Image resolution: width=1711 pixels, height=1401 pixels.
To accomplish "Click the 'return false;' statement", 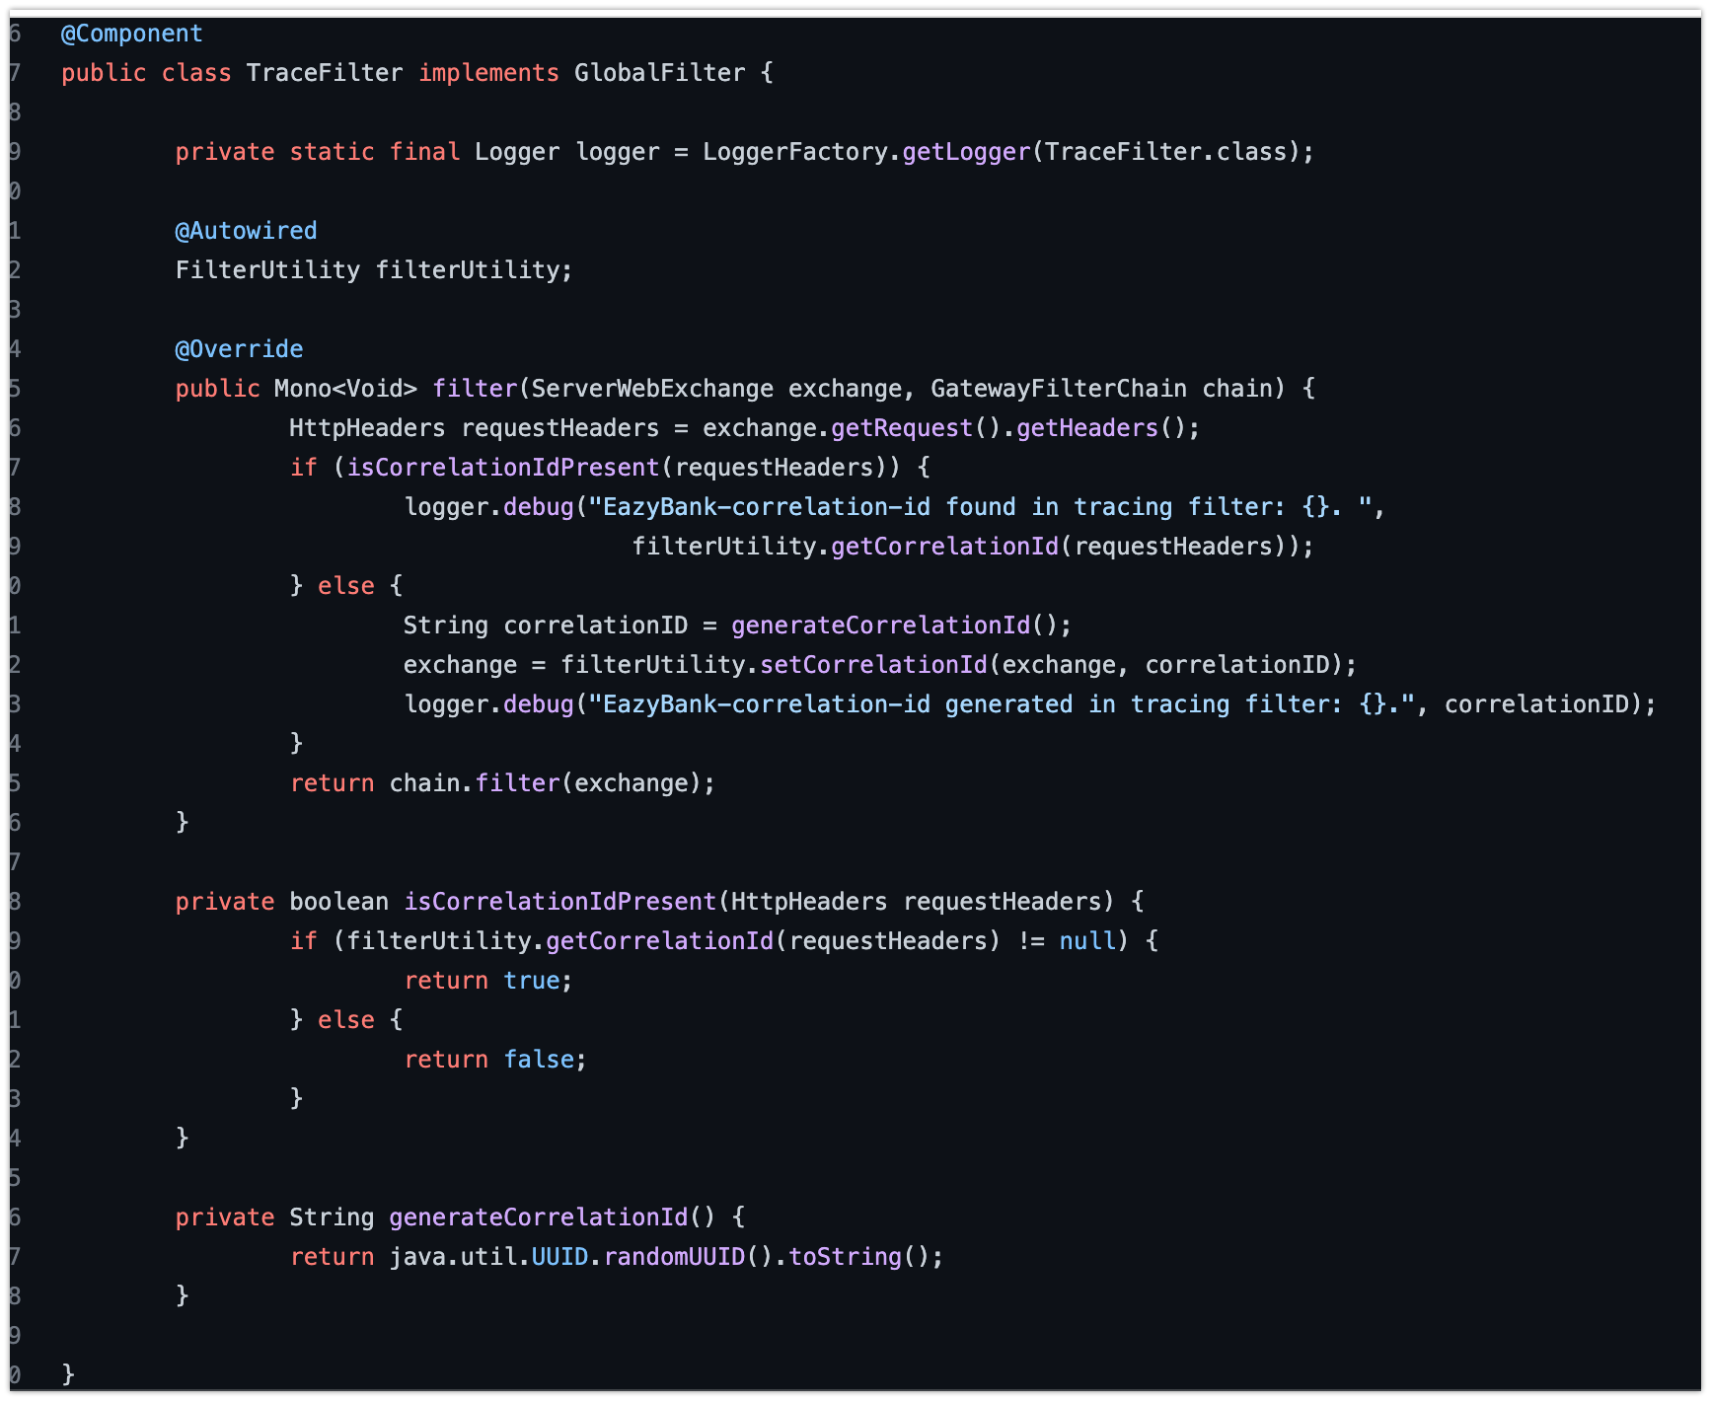I will [x=495, y=1060].
